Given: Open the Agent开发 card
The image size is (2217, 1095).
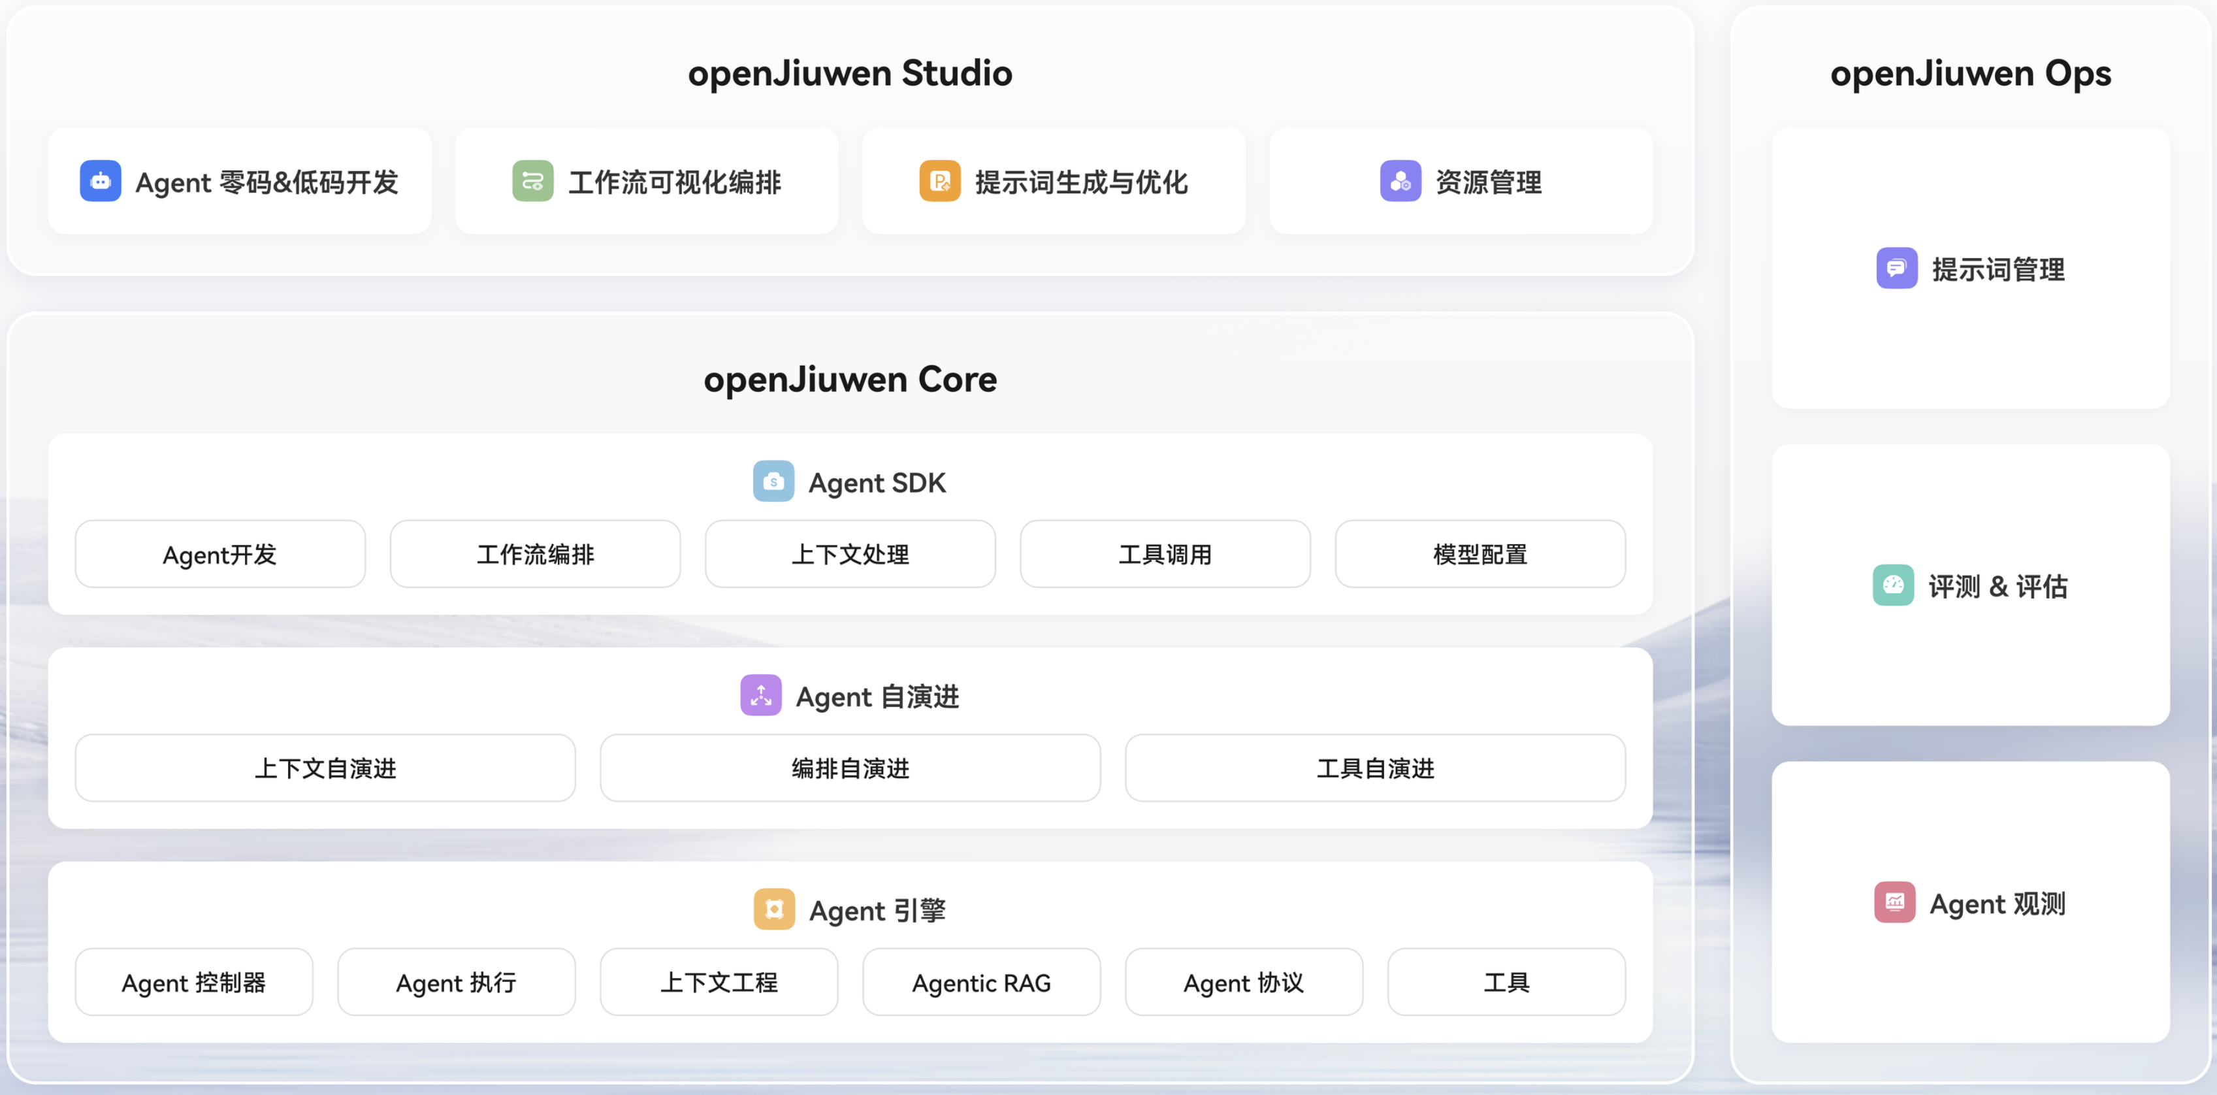Looking at the screenshot, I should (x=219, y=555).
